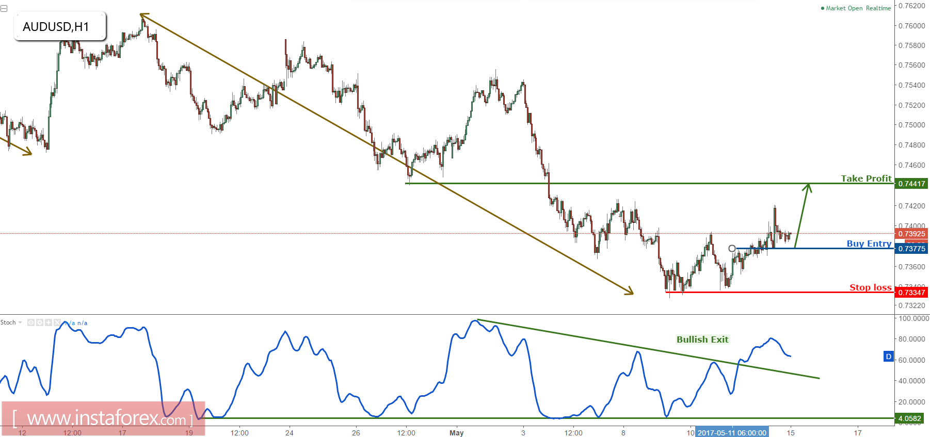Click the 15 date label on time axis

pyautogui.click(x=791, y=433)
